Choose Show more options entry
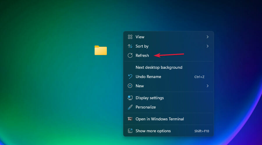Viewport: 262px width, 145px height. [x=169, y=131]
